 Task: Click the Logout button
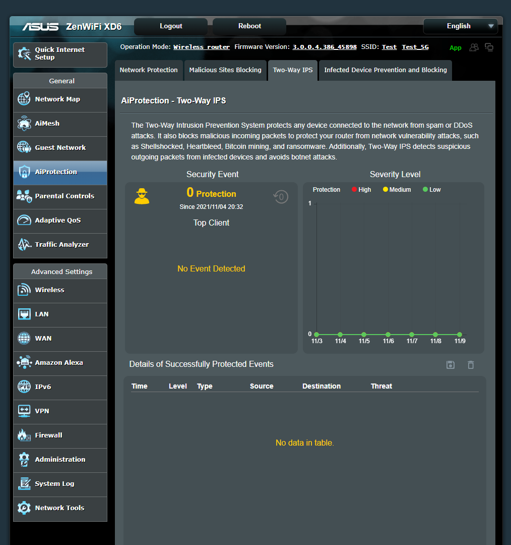tap(171, 26)
